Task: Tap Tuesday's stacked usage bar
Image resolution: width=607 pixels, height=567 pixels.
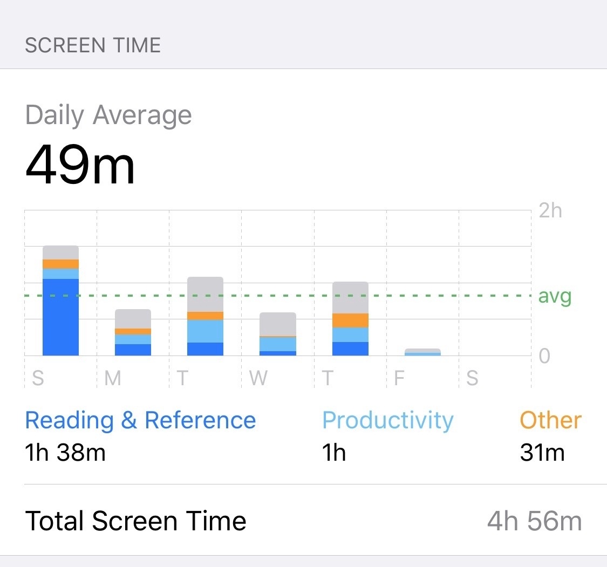Action: click(205, 316)
